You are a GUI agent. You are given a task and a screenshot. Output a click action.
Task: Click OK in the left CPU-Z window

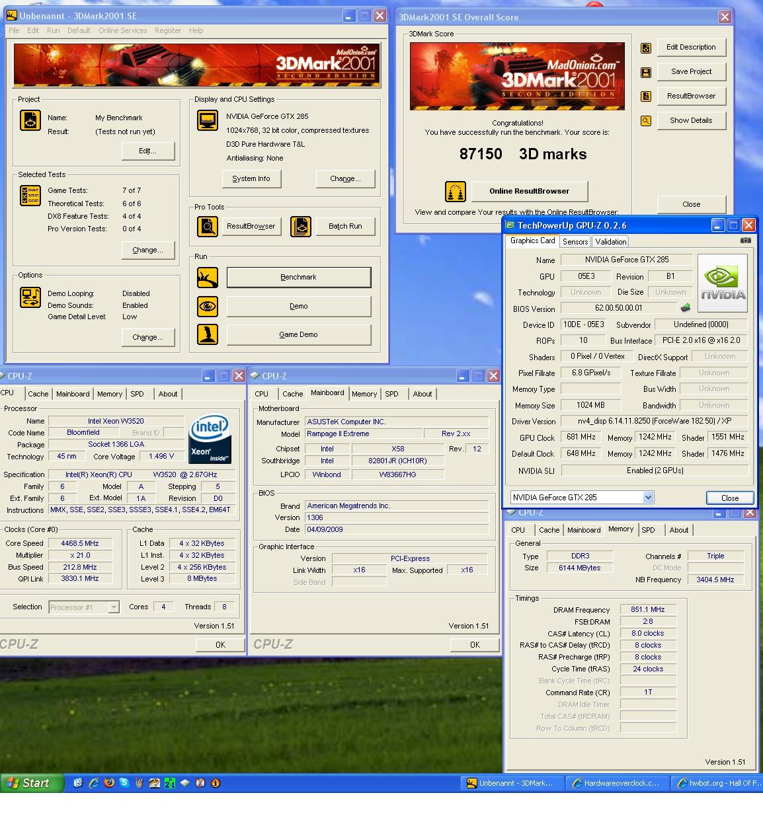pos(220,645)
